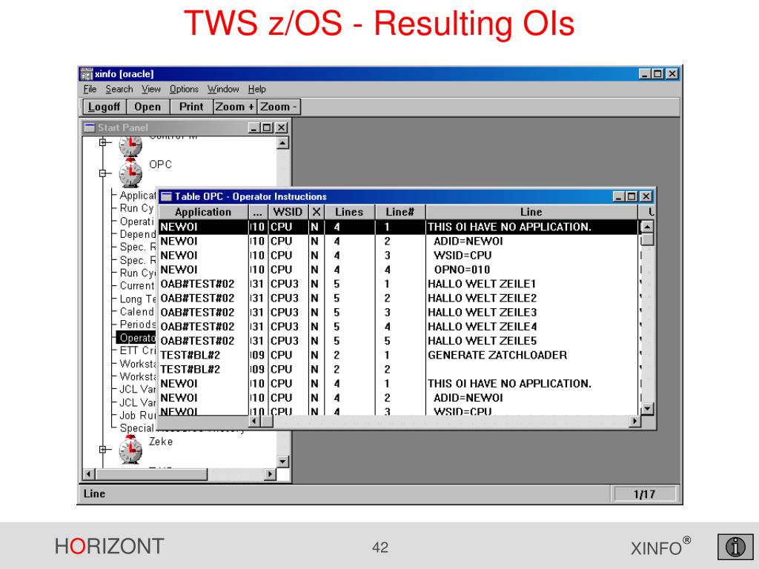759x569 pixels.
Task: Select the Calend tree item
Action: pyautogui.click(x=137, y=312)
